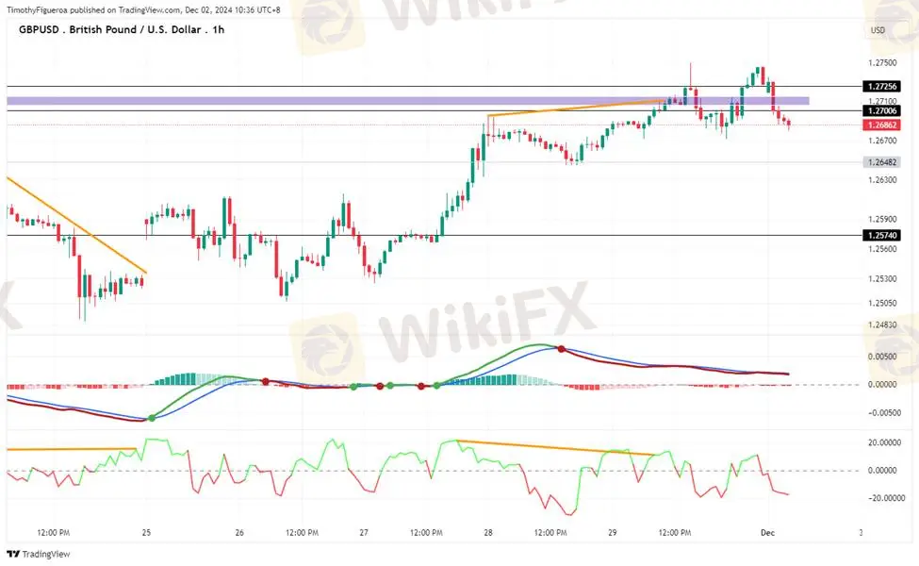Click the 0.00500 MACD axis value
This screenshot has width=919, height=566.
click(x=882, y=357)
